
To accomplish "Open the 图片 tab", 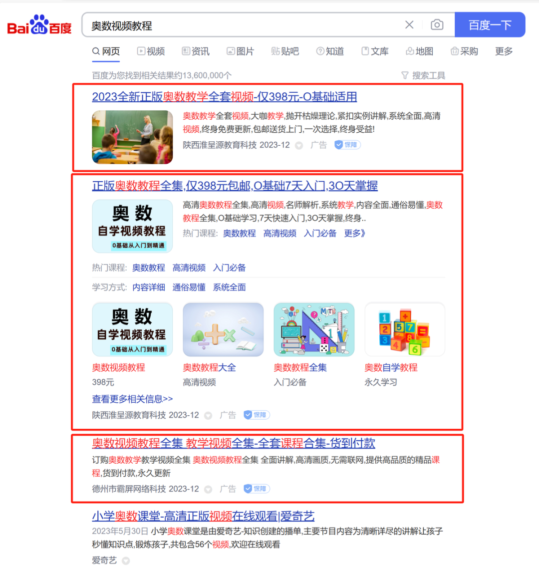I will [x=241, y=51].
